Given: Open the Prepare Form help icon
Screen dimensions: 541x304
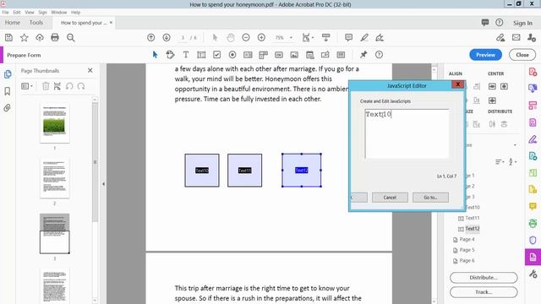Looking at the screenshot, I should point(379,55).
